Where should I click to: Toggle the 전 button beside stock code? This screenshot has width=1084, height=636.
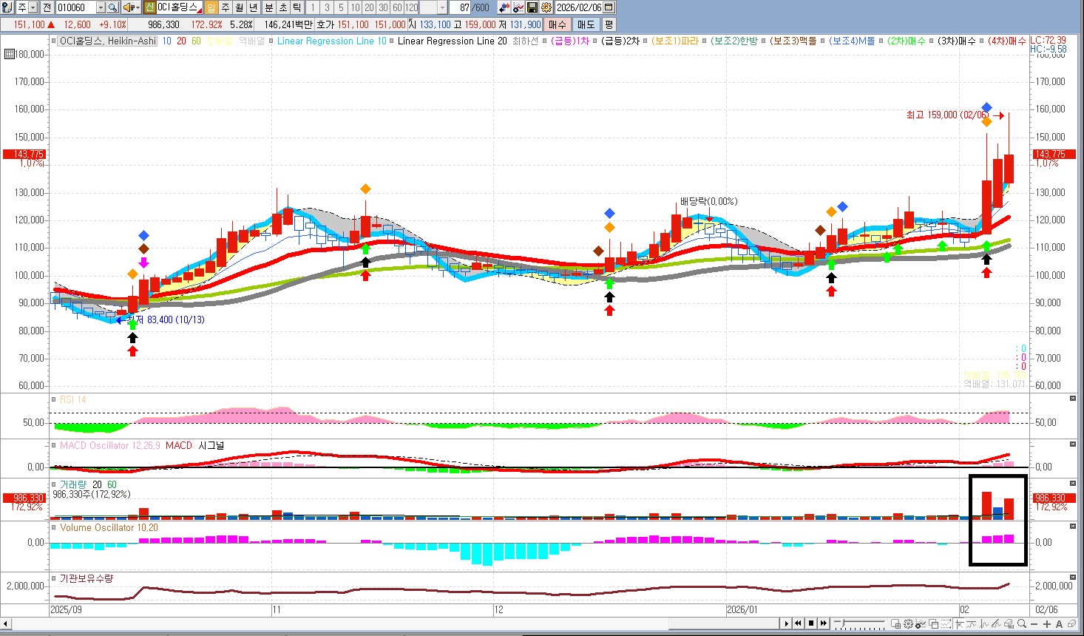(47, 7)
